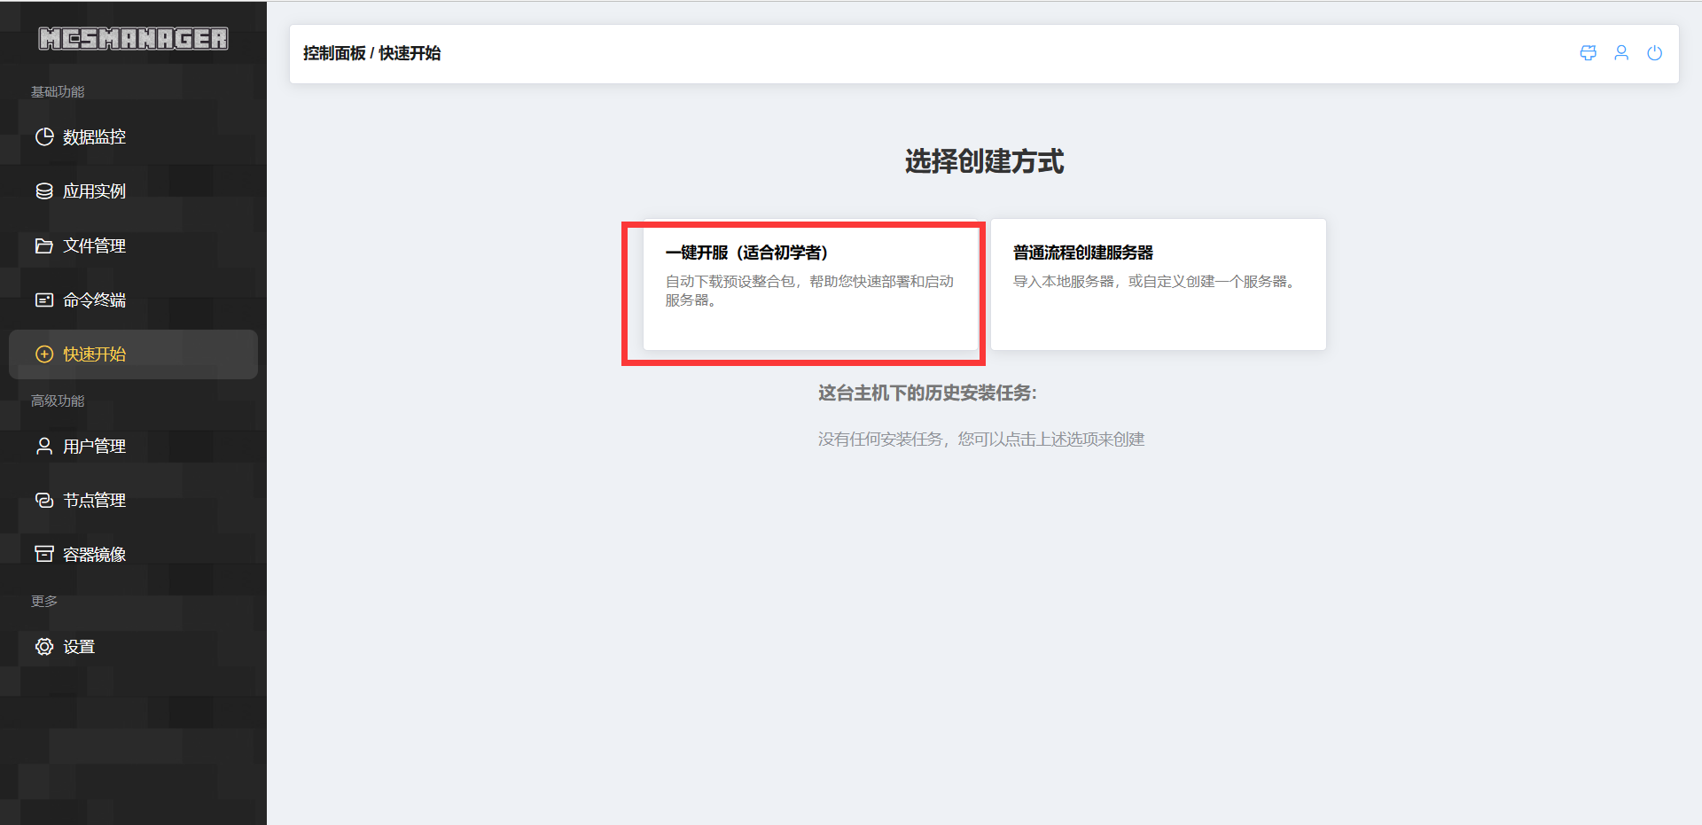
Task: Open the user profile icon in header
Action: click(x=1621, y=53)
